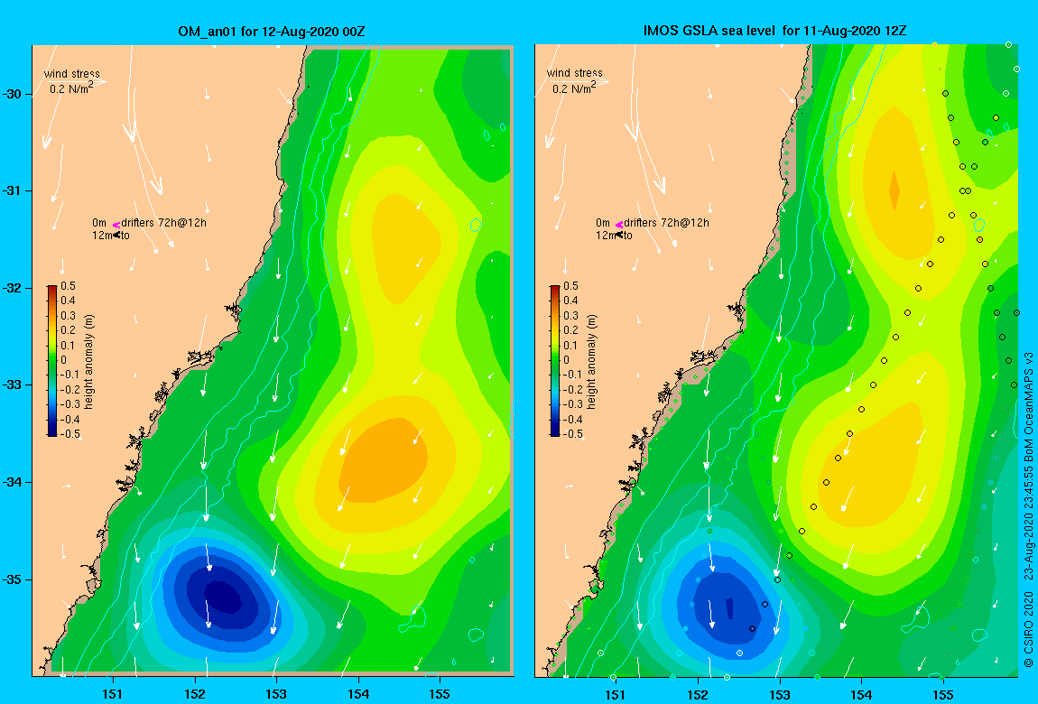Image resolution: width=1038 pixels, height=704 pixels.
Task: Click the height anomaly color bar in OM_an01 panel
Action: [51, 361]
